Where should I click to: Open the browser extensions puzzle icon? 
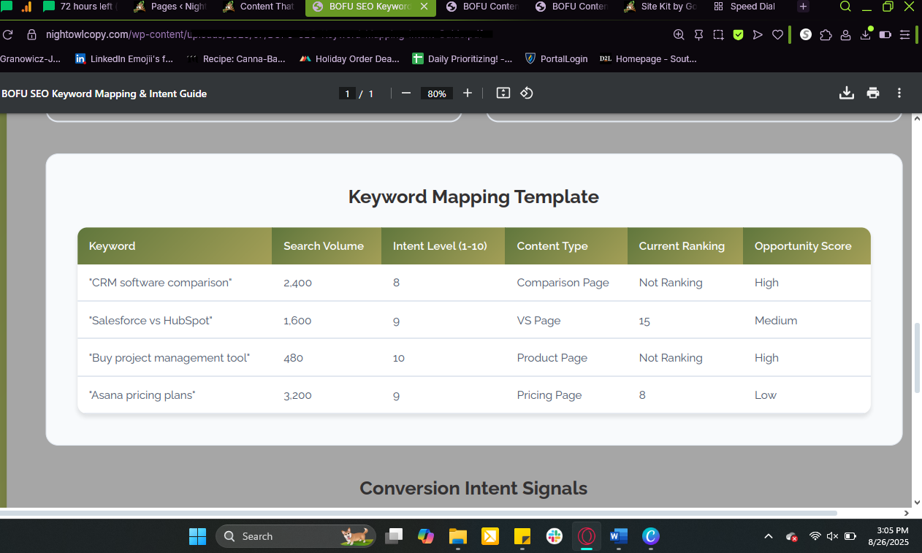click(826, 35)
